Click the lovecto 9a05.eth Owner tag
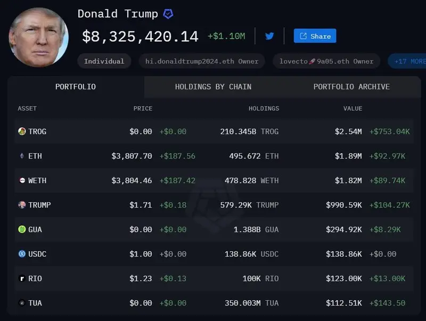Viewport: 426px width, 321px height. tap(326, 61)
